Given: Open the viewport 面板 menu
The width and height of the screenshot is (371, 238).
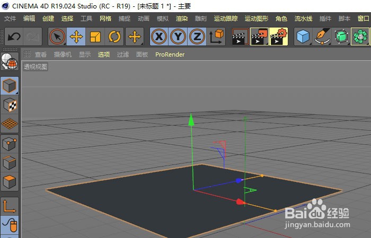Looking at the screenshot, I should (142, 54).
